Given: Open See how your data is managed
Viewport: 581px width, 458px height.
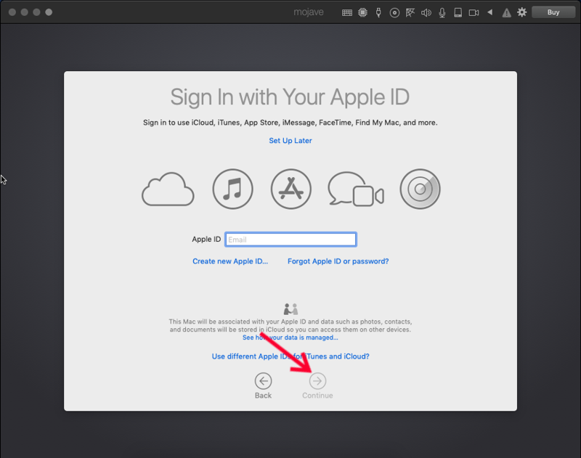Looking at the screenshot, I should (x=290, y=338).
